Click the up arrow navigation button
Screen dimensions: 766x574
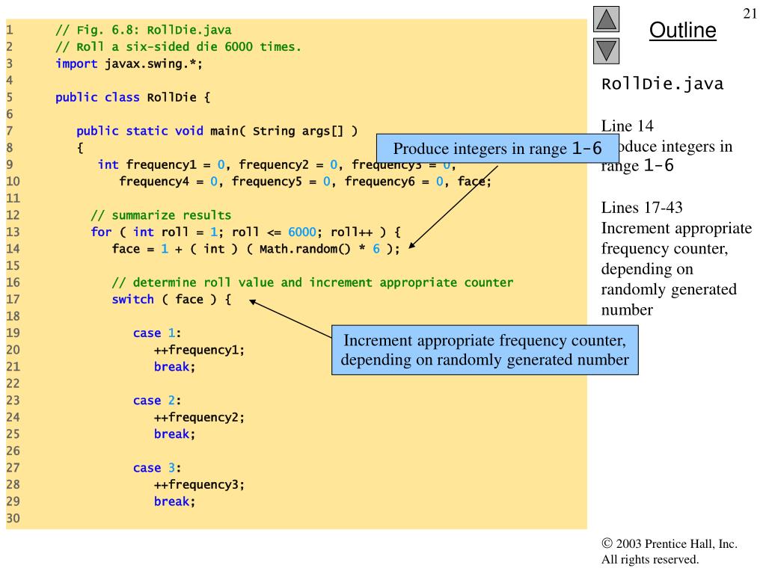coord(606,19)
